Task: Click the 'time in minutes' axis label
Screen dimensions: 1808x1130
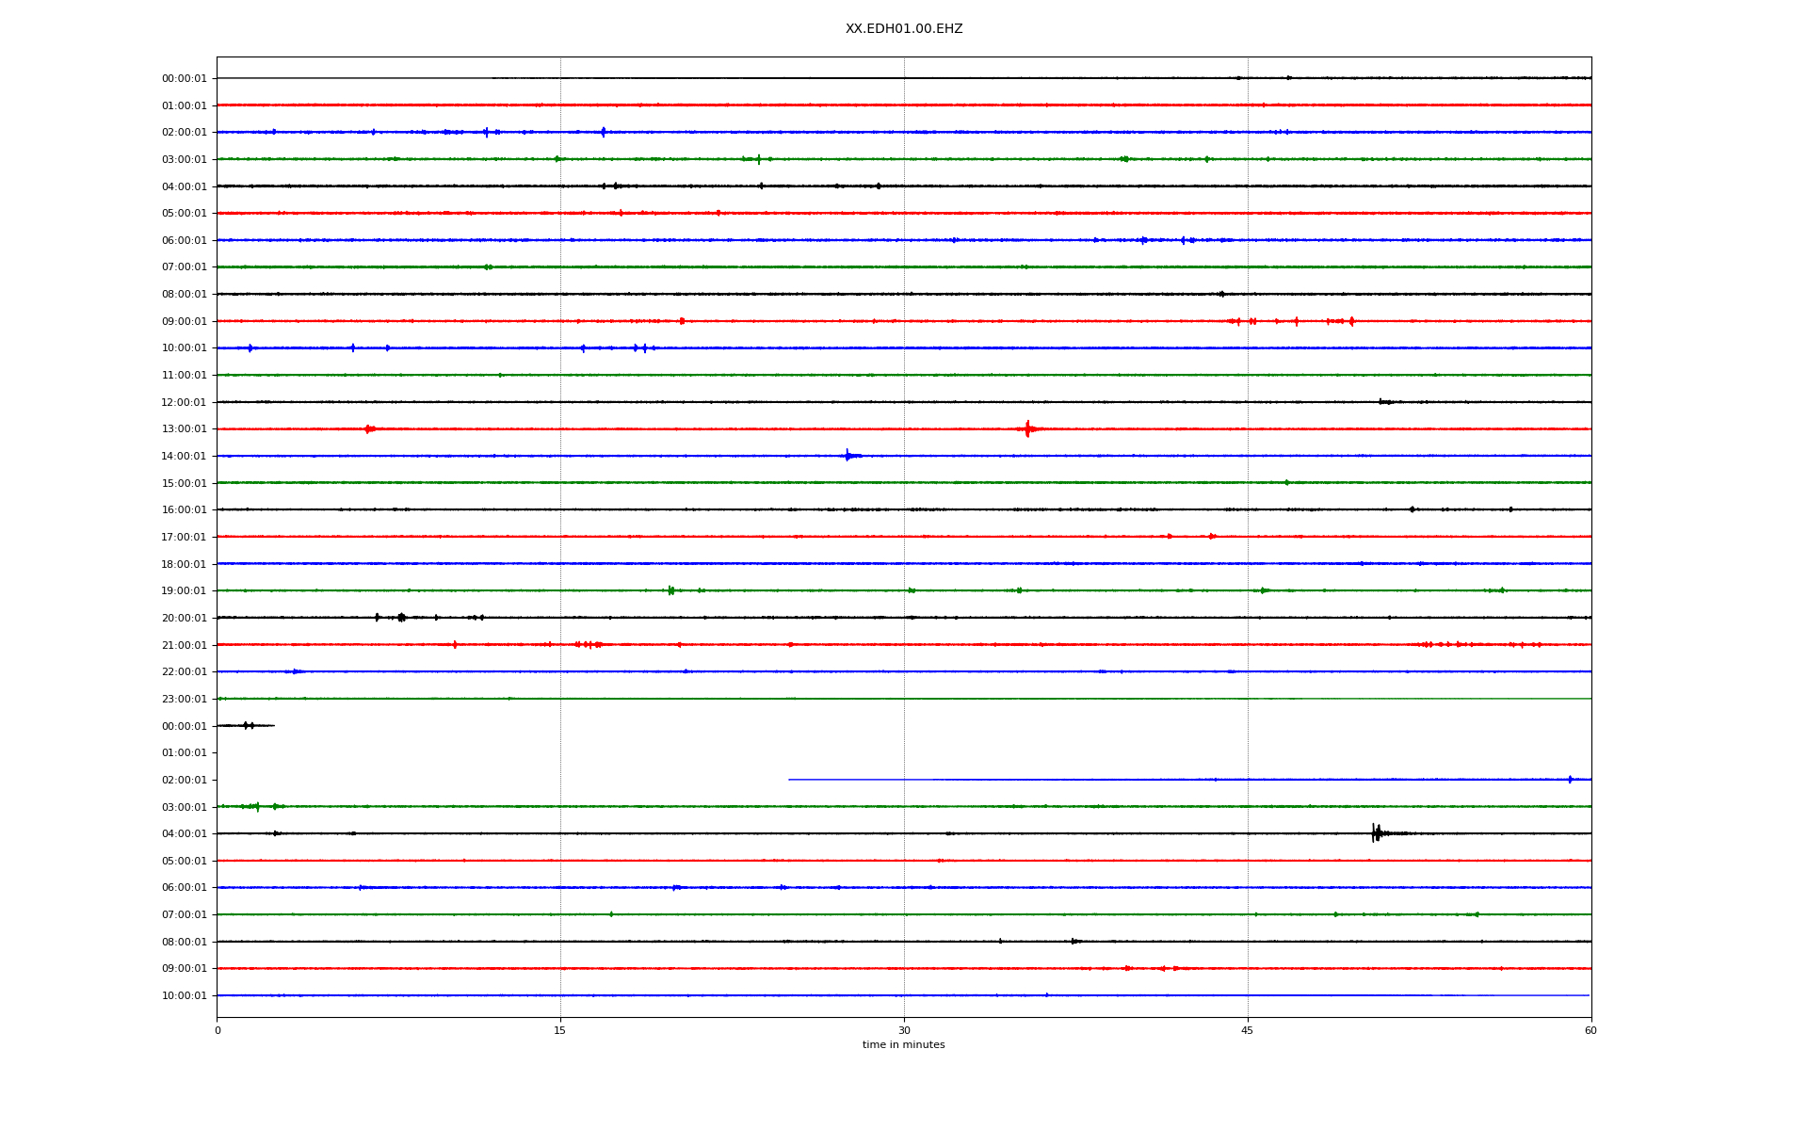Action: pos(903,1044)
